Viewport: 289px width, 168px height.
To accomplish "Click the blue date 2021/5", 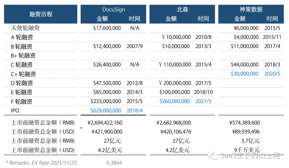I will [203, 101].
